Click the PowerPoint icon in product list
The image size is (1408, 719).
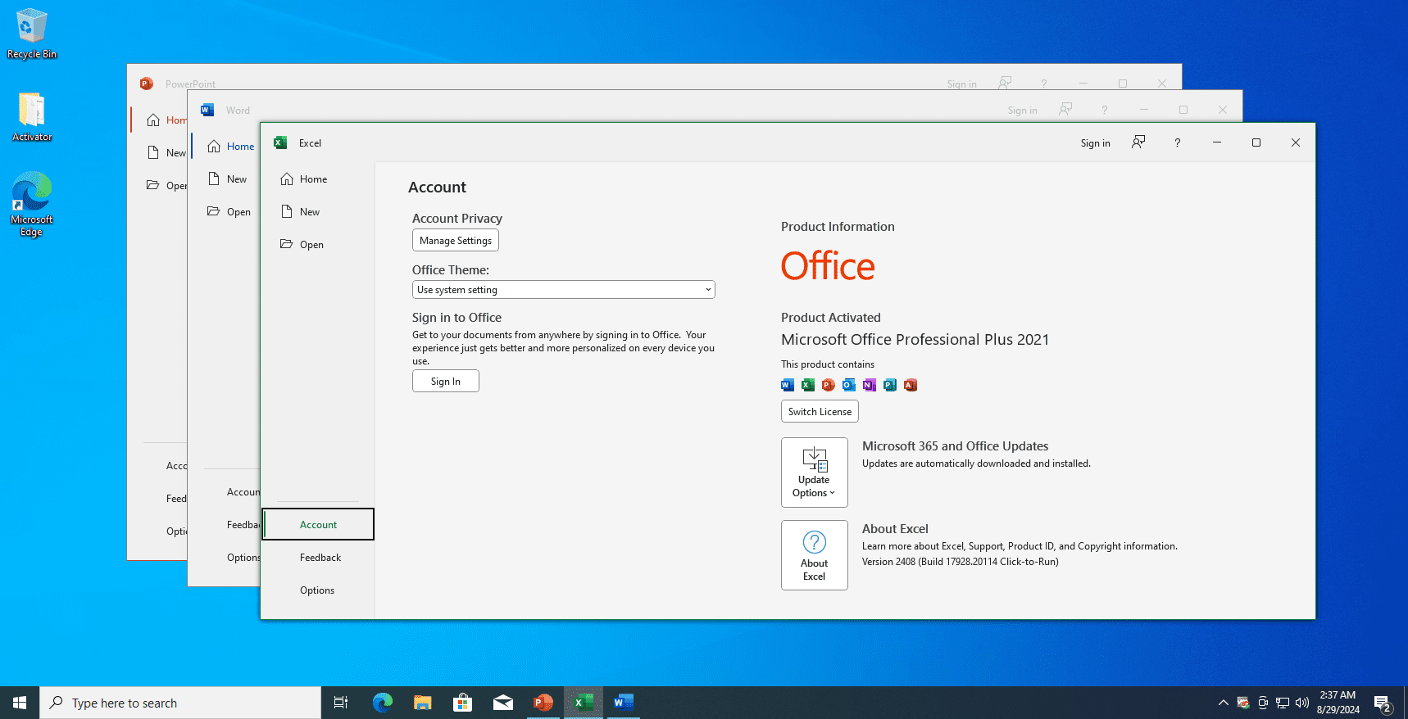coord(829,385)
